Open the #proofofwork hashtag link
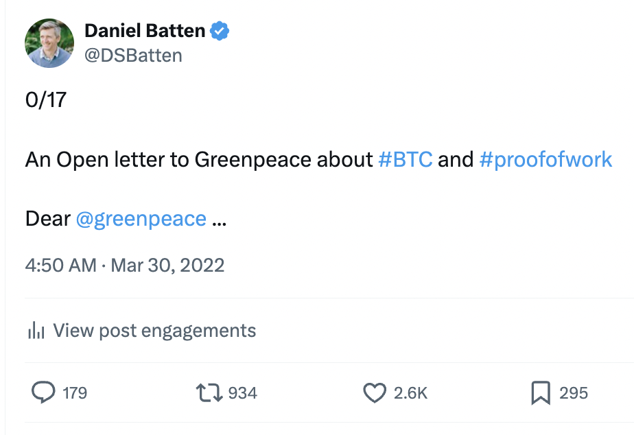The height and width of the screenshot is (435, 634). coord(545,160)
